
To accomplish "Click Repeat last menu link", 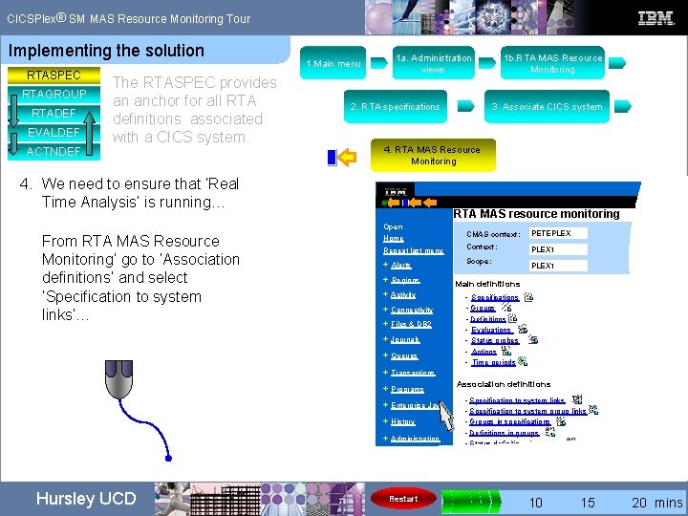I will click(414, 250).
